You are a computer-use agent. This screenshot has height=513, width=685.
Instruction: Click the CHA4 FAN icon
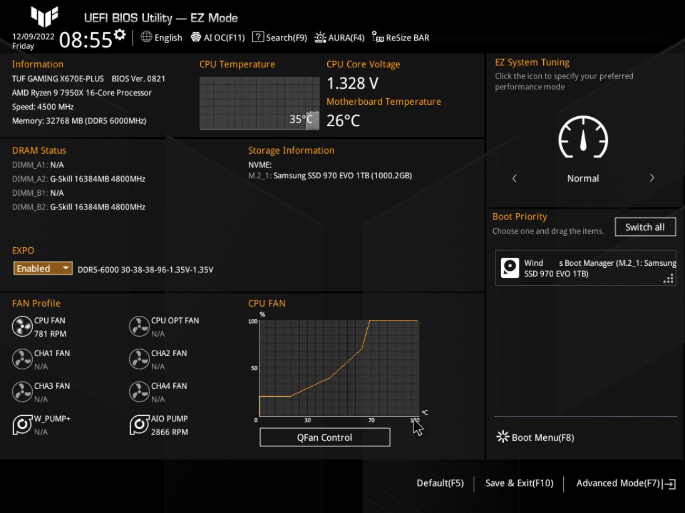tap(139, 391)
